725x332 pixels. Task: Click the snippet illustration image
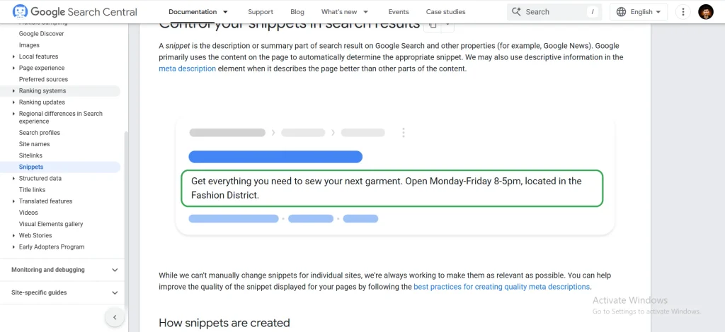(395, 176)
